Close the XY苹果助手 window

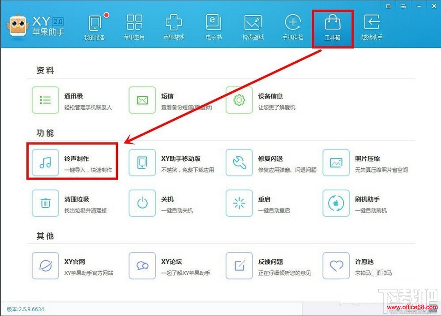(434, 6)
